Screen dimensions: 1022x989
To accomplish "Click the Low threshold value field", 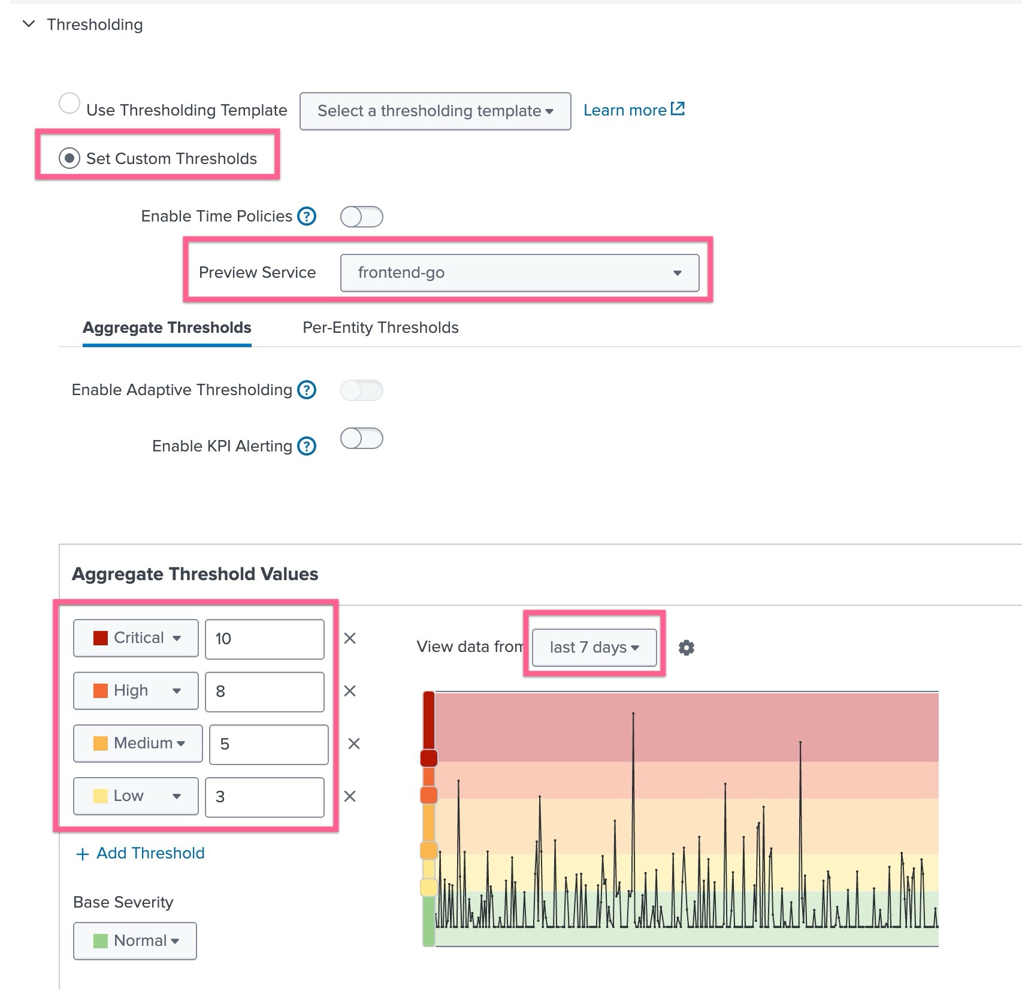I will click(265, 797).
